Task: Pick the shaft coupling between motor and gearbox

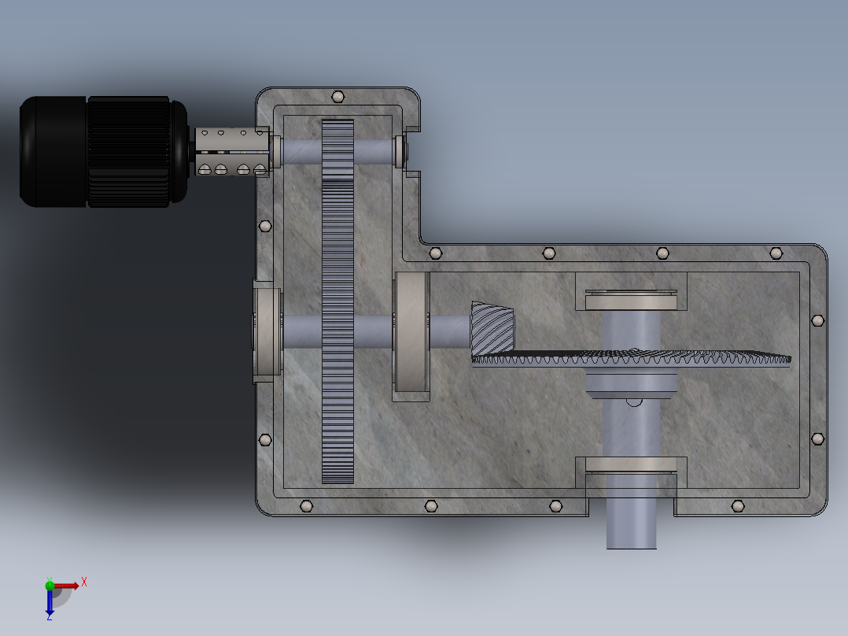Action: coord(231,152)
